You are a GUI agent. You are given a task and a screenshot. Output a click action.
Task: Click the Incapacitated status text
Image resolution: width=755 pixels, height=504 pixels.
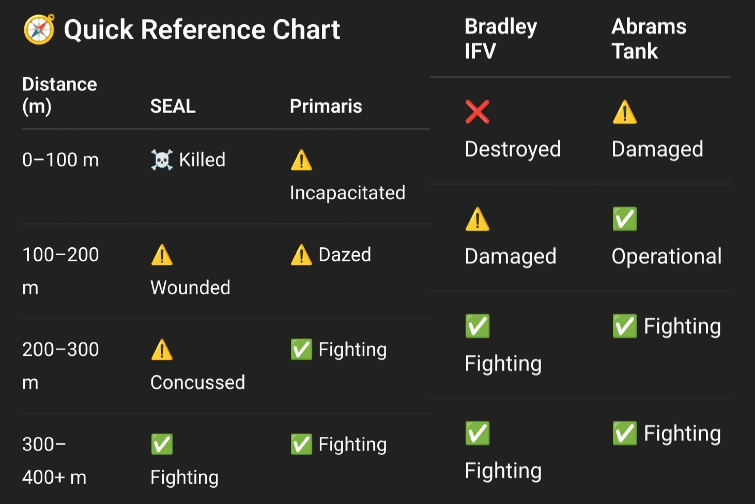[347, 193]
